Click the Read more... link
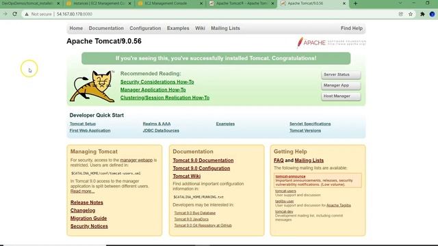This screenshot has width=438, height=246. (82, 191)
